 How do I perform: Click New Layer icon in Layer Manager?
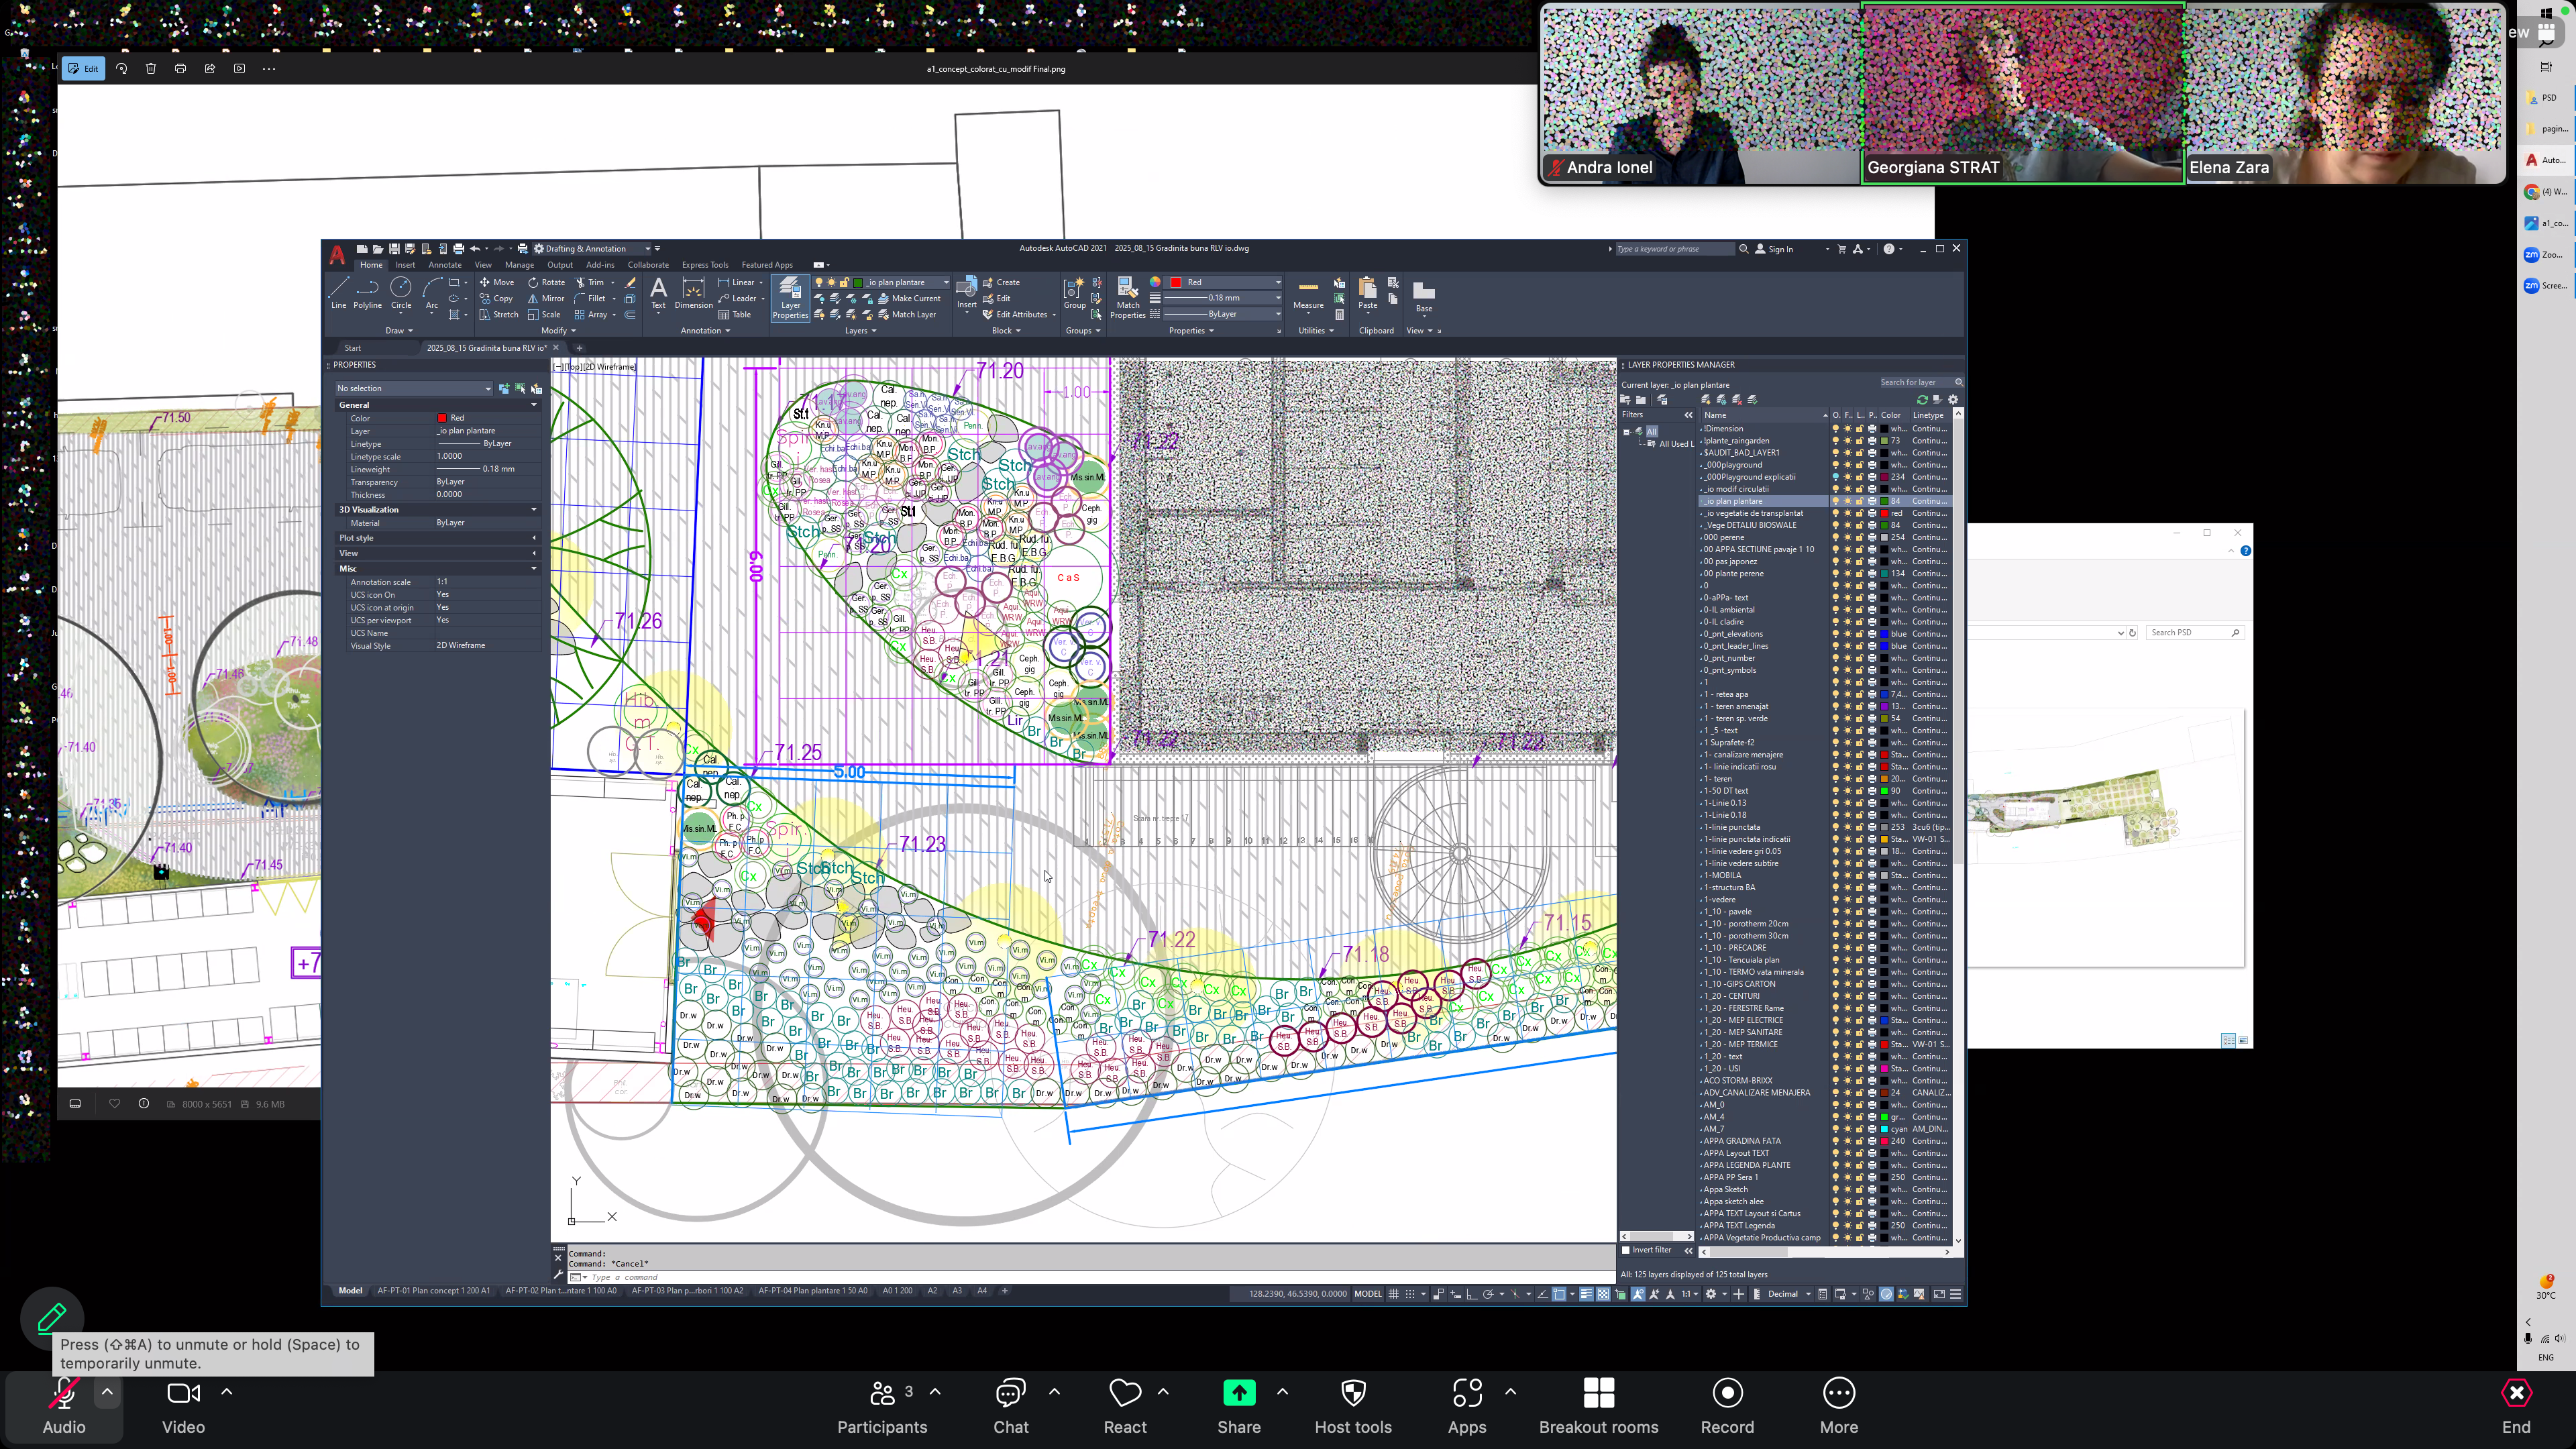click(1706, 399)
